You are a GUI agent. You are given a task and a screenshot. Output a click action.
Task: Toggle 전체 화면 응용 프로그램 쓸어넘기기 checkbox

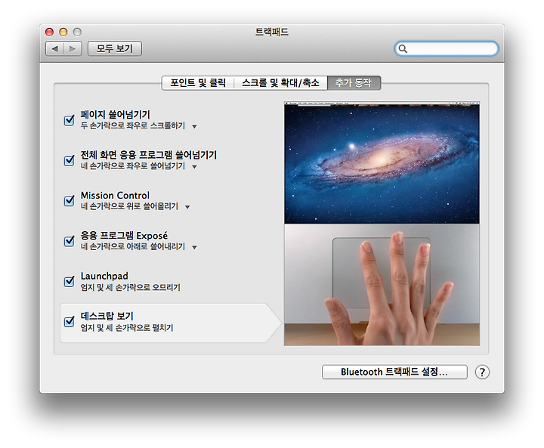[69, 160]
